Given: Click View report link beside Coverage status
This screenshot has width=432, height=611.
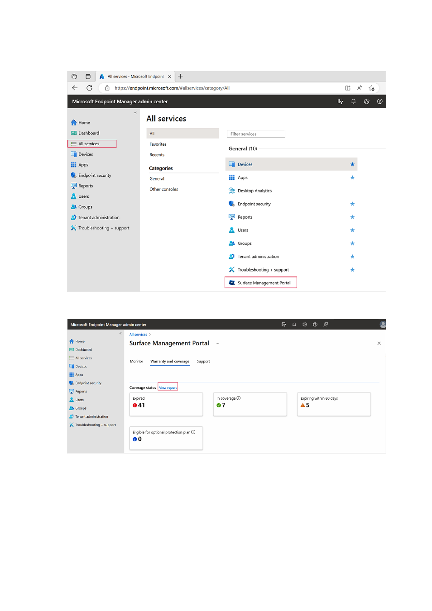Looking at the screenshot, I should coord(168,387).
